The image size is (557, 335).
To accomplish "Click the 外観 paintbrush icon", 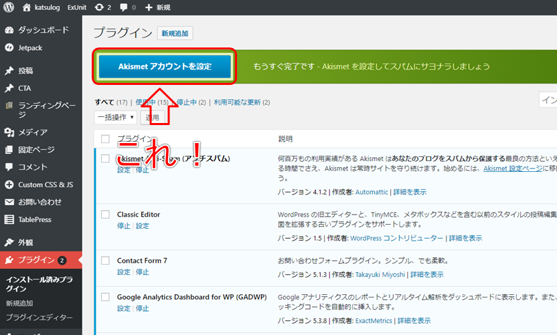I will click(x=9, y=242).
